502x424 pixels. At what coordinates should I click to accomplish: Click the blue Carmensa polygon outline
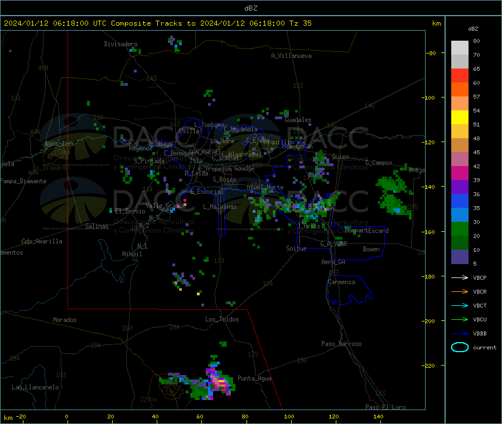349,289
